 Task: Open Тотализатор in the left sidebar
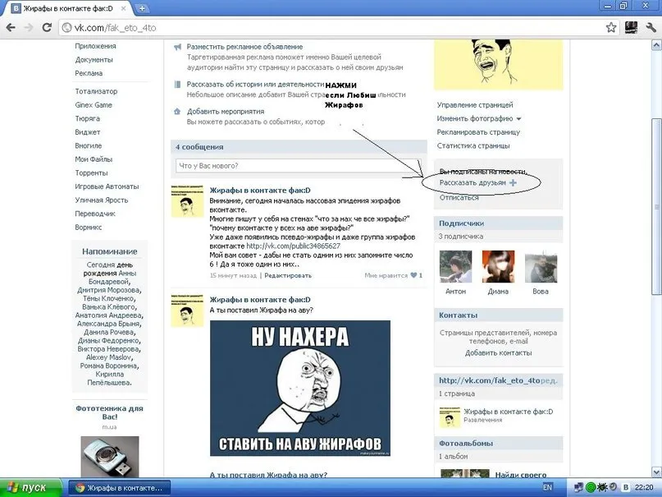pos(96,91)
